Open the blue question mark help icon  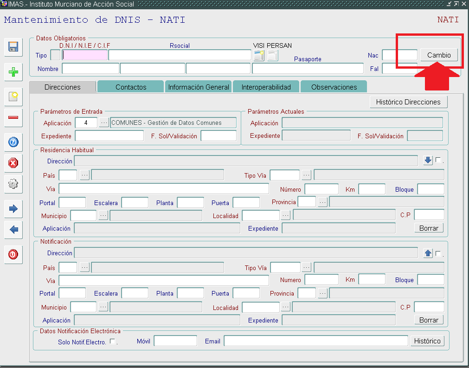(13, 142)
